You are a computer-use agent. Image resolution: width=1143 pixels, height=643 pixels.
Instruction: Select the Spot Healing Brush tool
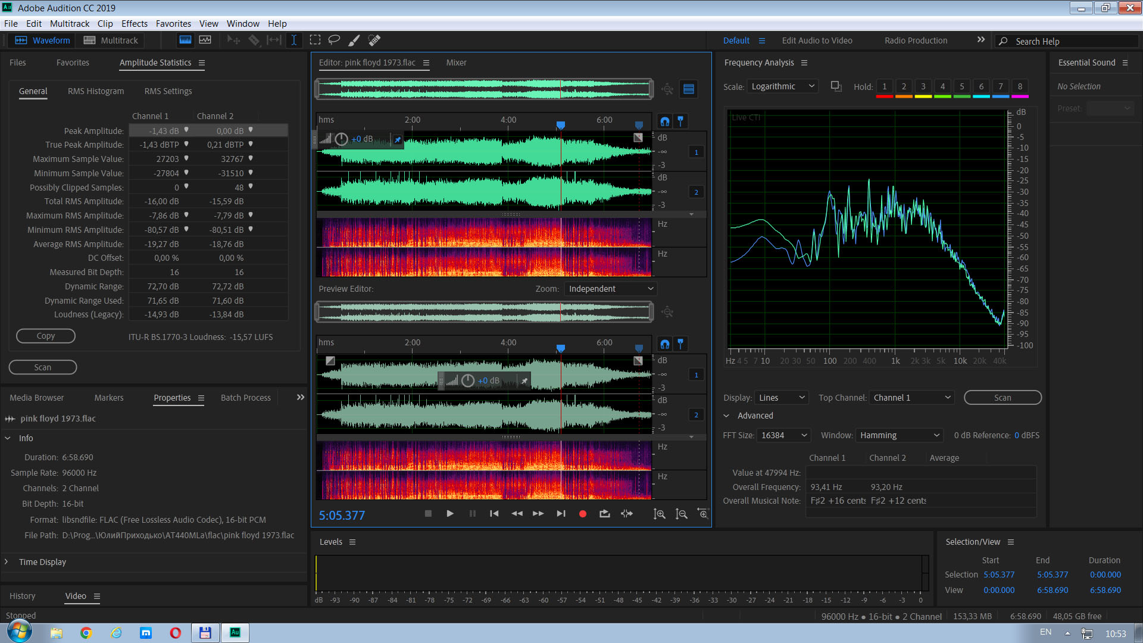point(374,40)
